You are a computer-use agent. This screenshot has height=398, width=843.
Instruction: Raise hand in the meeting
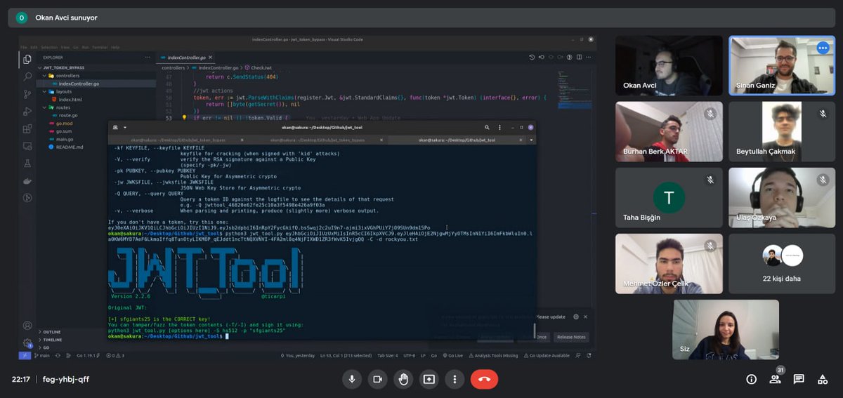(x=403, y=379)
